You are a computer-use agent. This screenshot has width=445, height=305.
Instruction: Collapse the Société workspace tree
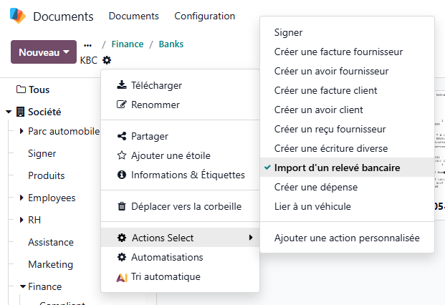tap(9, 112)
